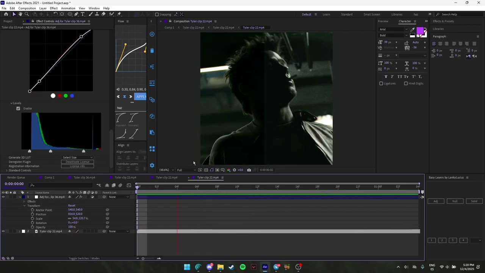
Task: Click the Home icon in toolbar
Action: pyautogui.click(x=6, y=14)
